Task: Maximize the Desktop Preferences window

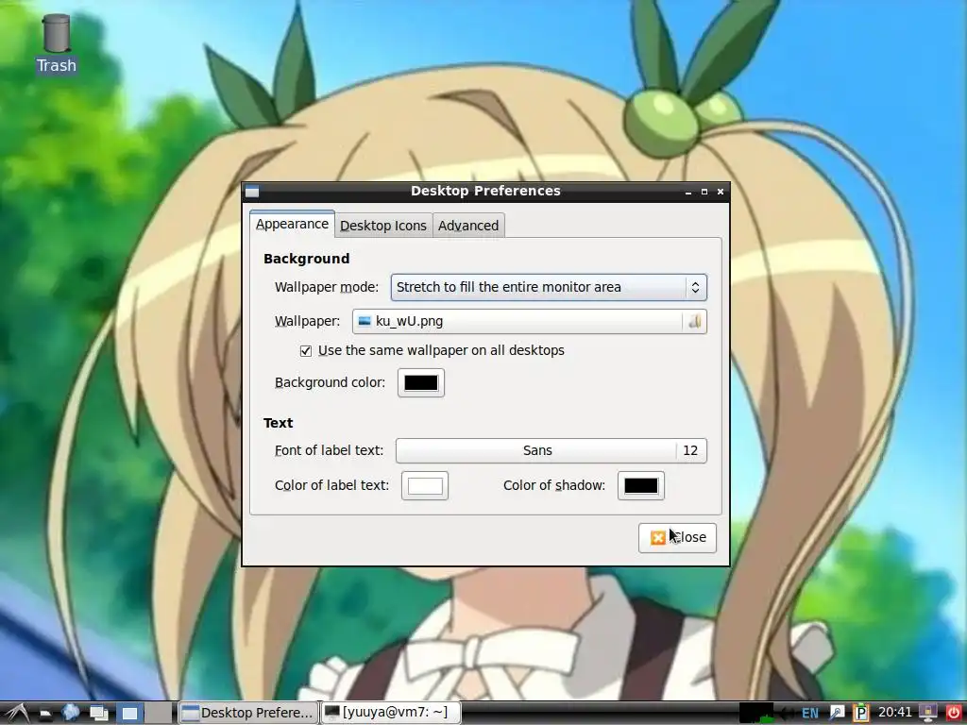Action: (704, 192)
